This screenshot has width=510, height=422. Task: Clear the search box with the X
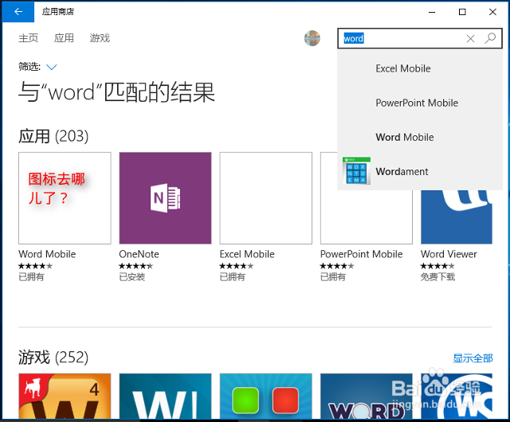point(470,39)
